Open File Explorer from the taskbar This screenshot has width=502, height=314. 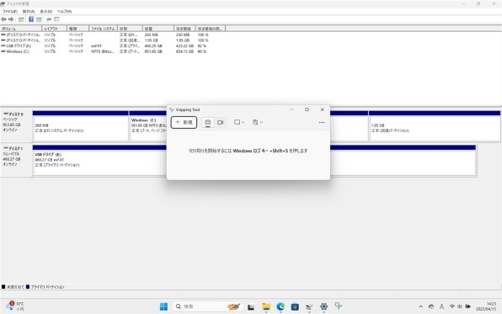click(x=265, y=306)
